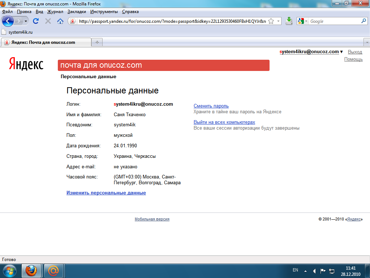Screen dimensions: 370x278
Task: Click the Выход logout link
Action: pyautogui.click(x=355, y=52)
